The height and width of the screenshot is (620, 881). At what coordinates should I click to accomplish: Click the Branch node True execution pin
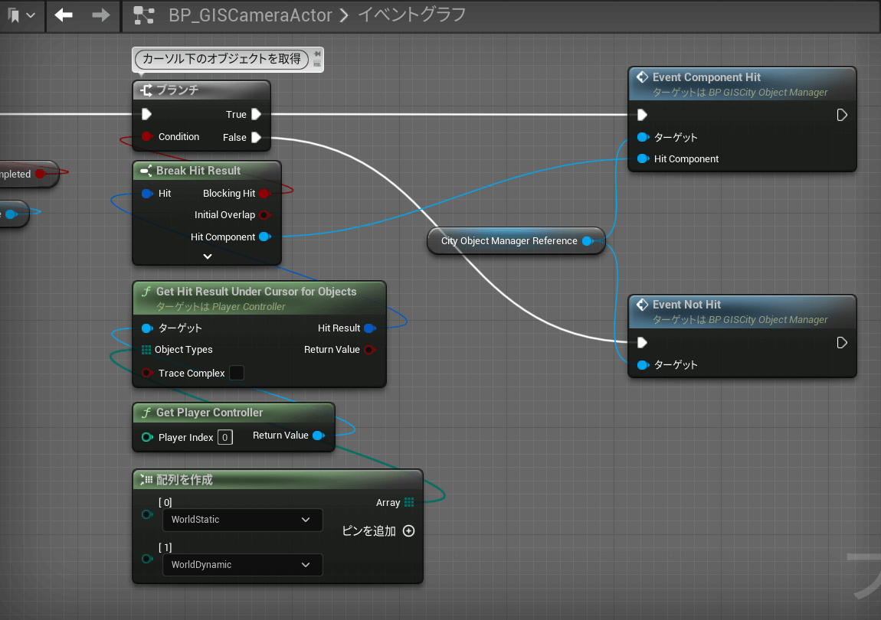256,114
